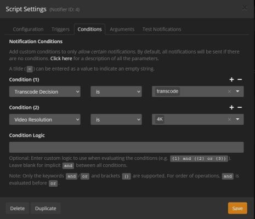This screenshot has height=219, width=255.
Task: Go to the Test Notifications tab
Action: (162, 29)
